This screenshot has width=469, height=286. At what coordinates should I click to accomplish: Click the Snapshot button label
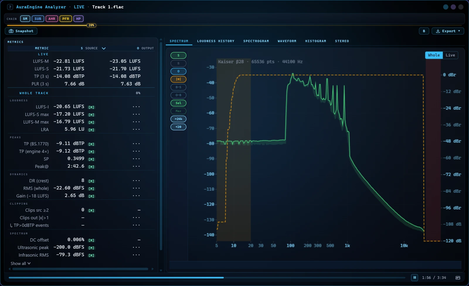point(24,31)
